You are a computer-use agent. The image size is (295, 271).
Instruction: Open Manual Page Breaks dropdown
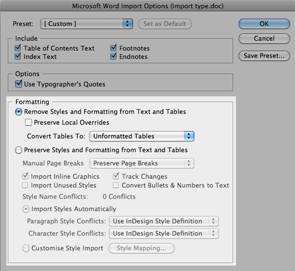pyautogui.click(x=142, y=163)
